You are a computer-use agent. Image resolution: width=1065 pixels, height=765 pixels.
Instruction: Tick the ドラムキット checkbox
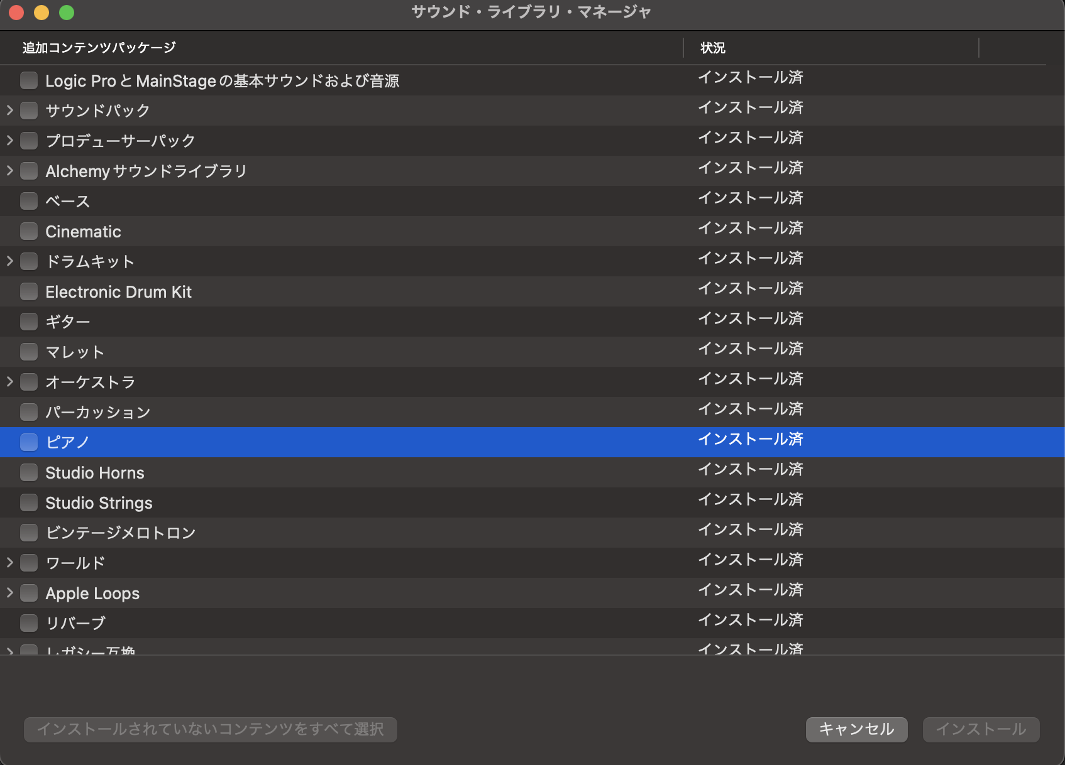pyautogui.click(x=29, y=261)
